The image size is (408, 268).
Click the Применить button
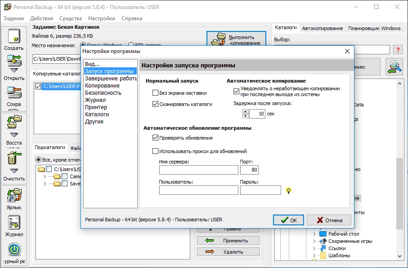coord(228,241)
